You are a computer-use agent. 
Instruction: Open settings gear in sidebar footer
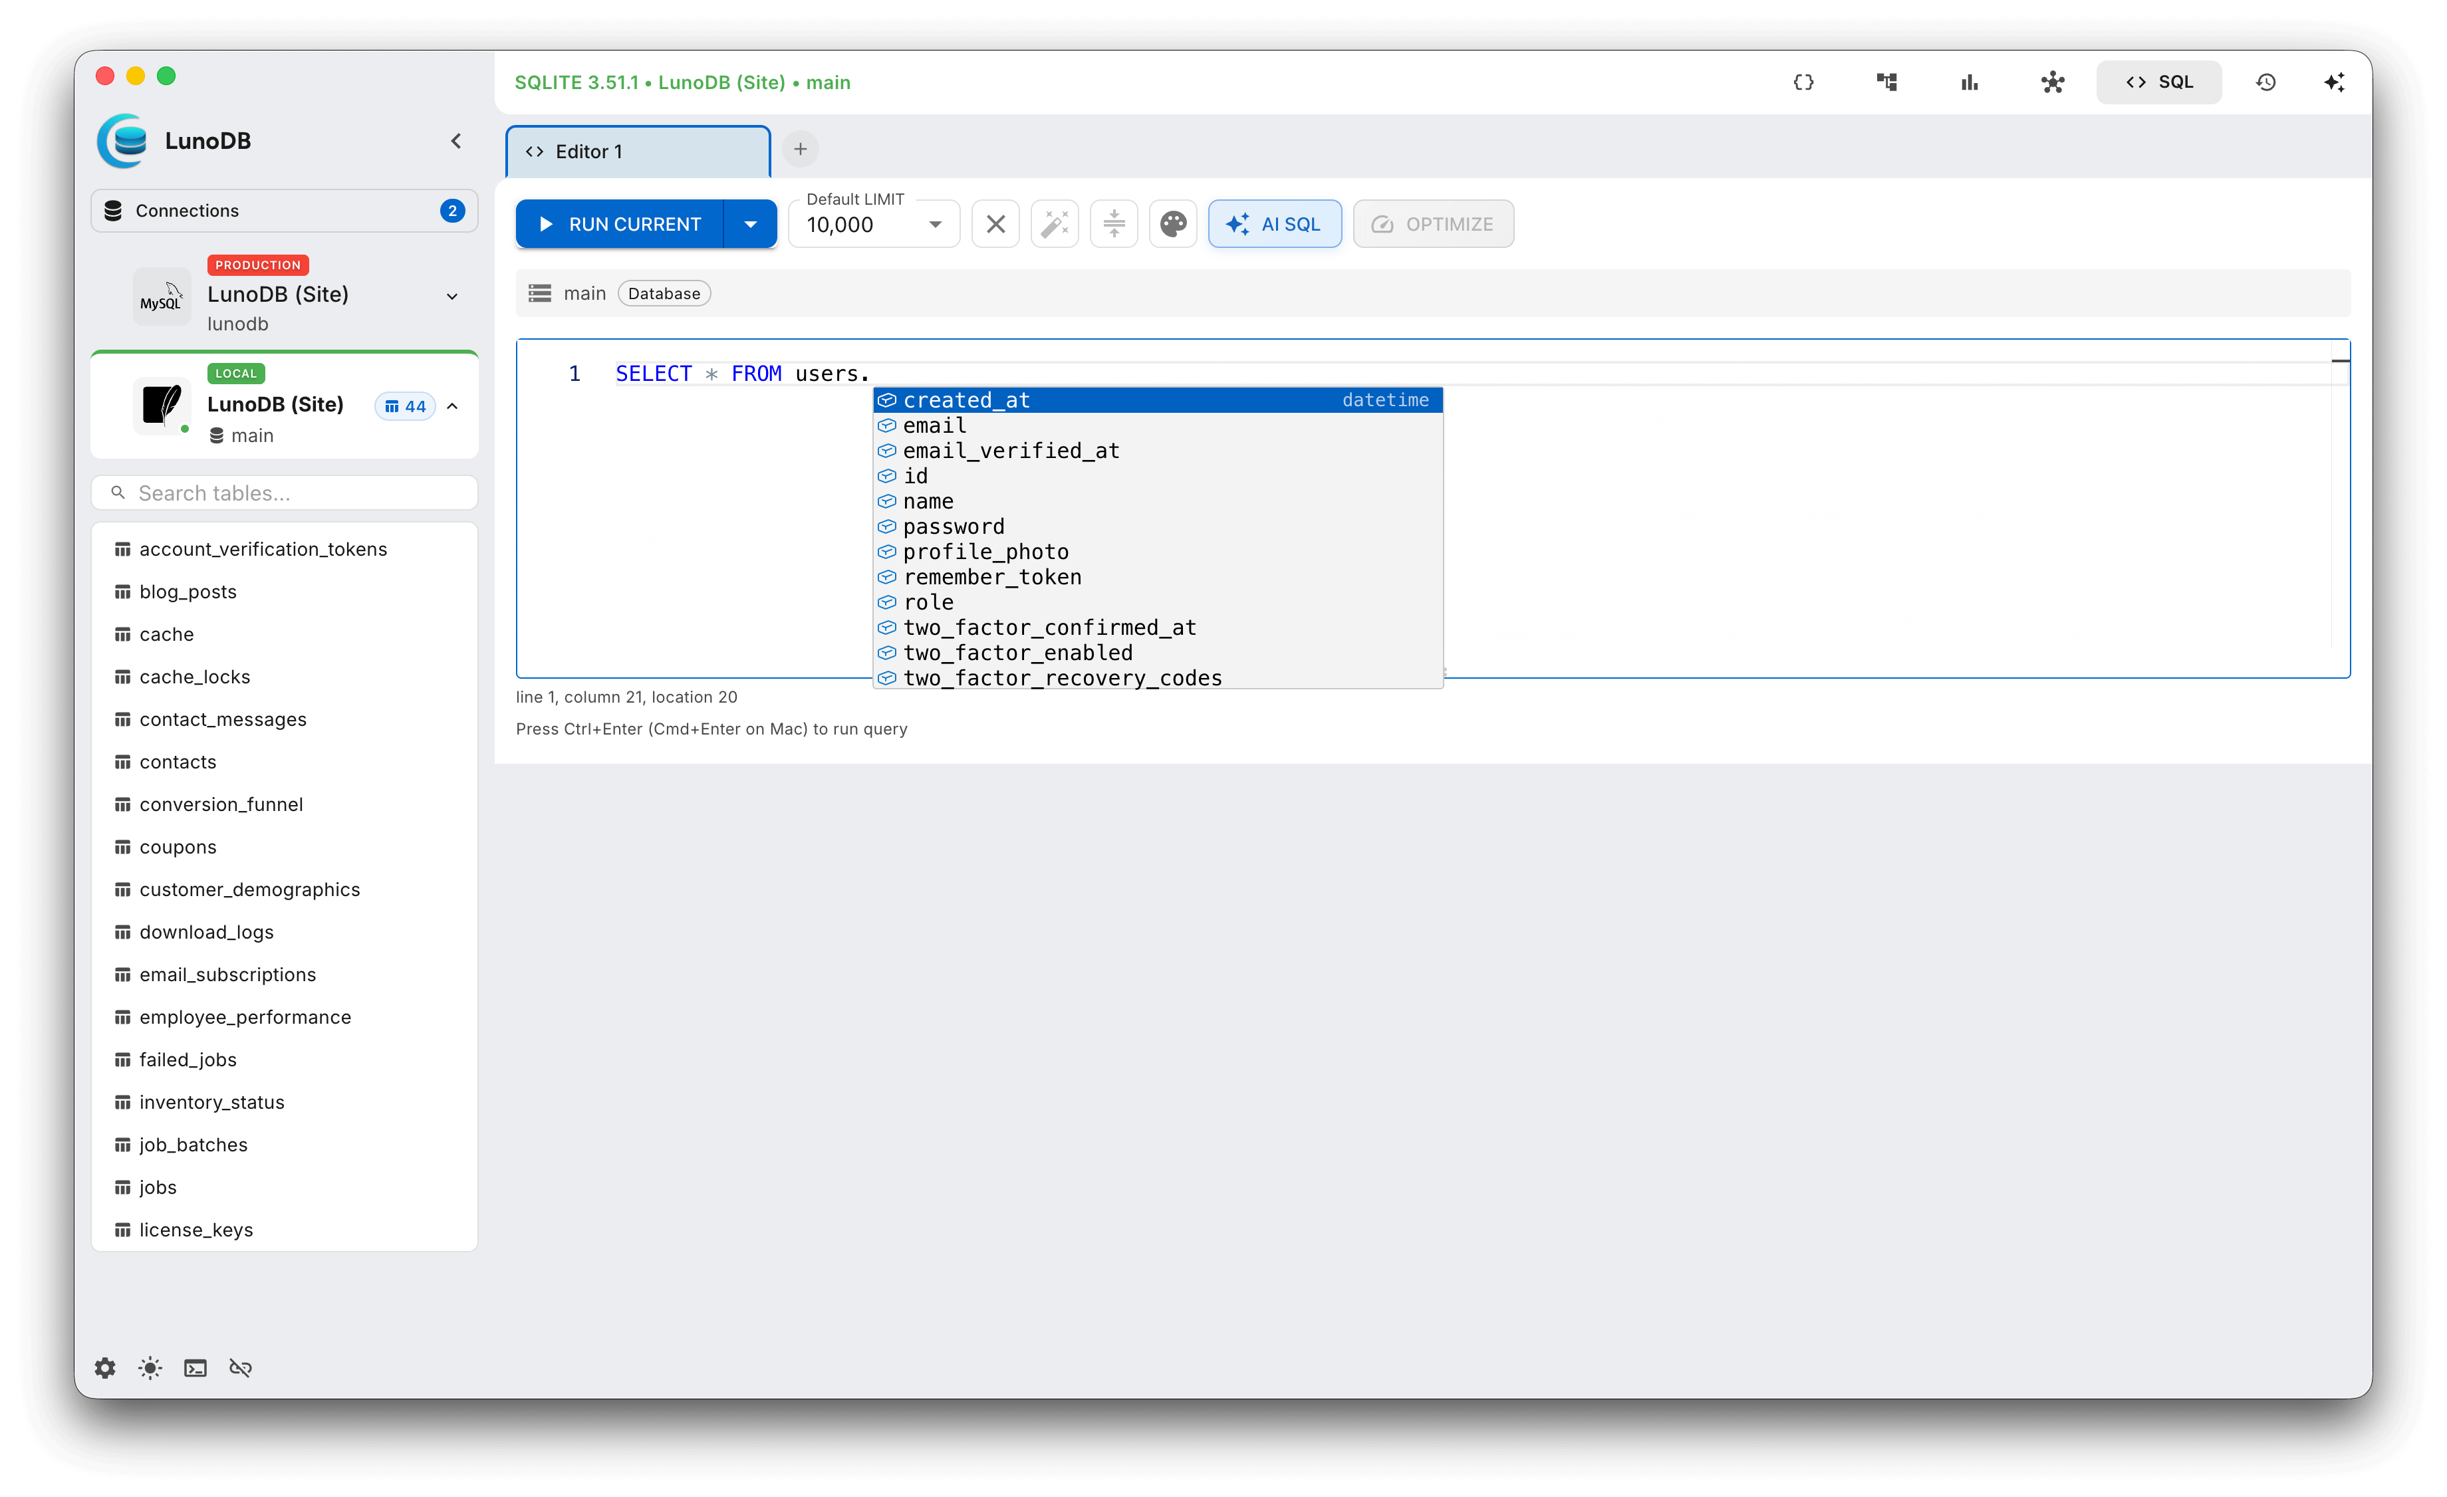105,1368
